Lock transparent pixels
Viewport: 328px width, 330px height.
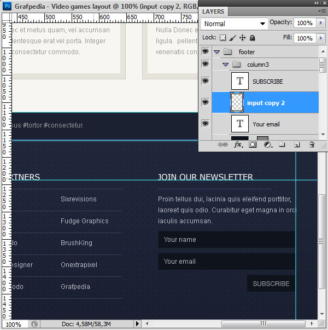point(222,38)
